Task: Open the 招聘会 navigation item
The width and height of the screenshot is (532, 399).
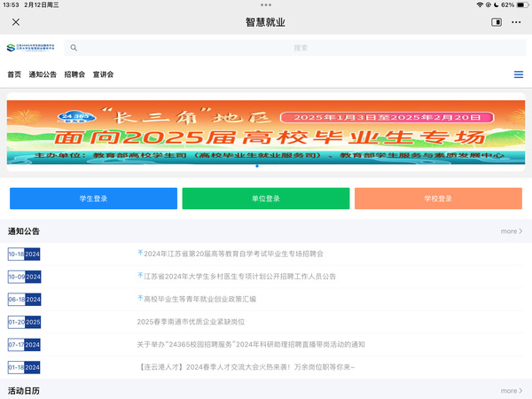Action: click(x=74, y=74)
